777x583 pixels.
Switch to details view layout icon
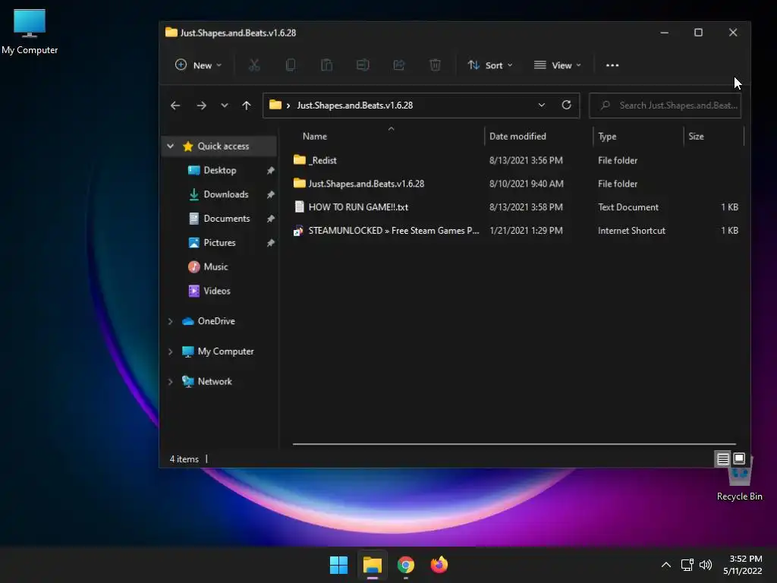click(723, 459)
